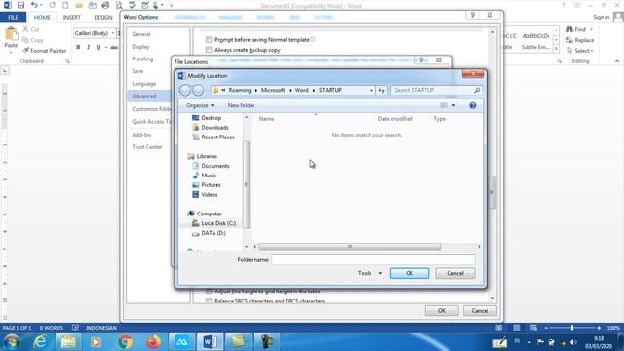Click the horizontal scrollbar in file list
This screenshot has width=624, height=351.
point(350,247)
